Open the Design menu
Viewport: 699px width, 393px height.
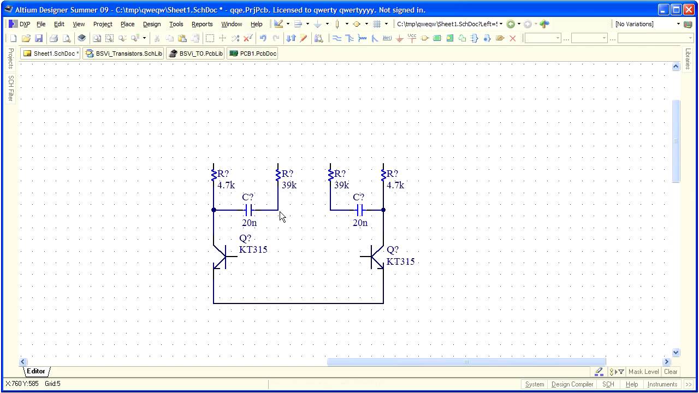[x=152, y=24]
